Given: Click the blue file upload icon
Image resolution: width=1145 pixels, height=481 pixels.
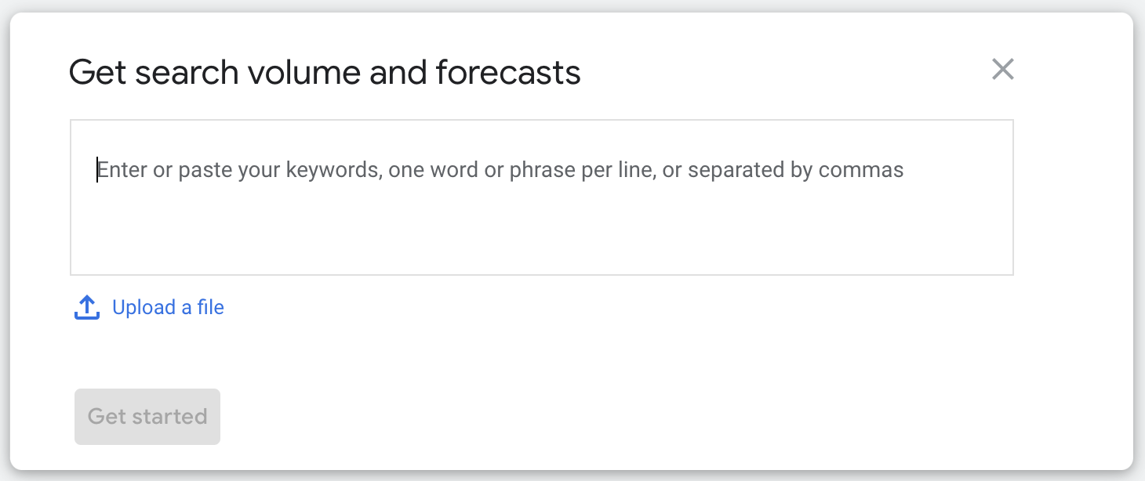Looking at the screenshot, I should pyautogui.click(x=87, y=308).
